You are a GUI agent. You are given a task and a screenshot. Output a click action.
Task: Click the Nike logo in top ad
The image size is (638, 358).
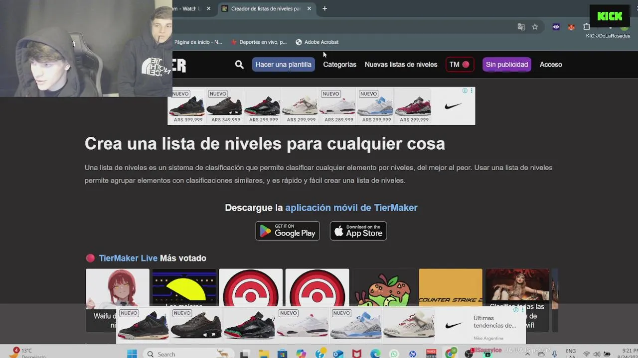click(453, 106)
